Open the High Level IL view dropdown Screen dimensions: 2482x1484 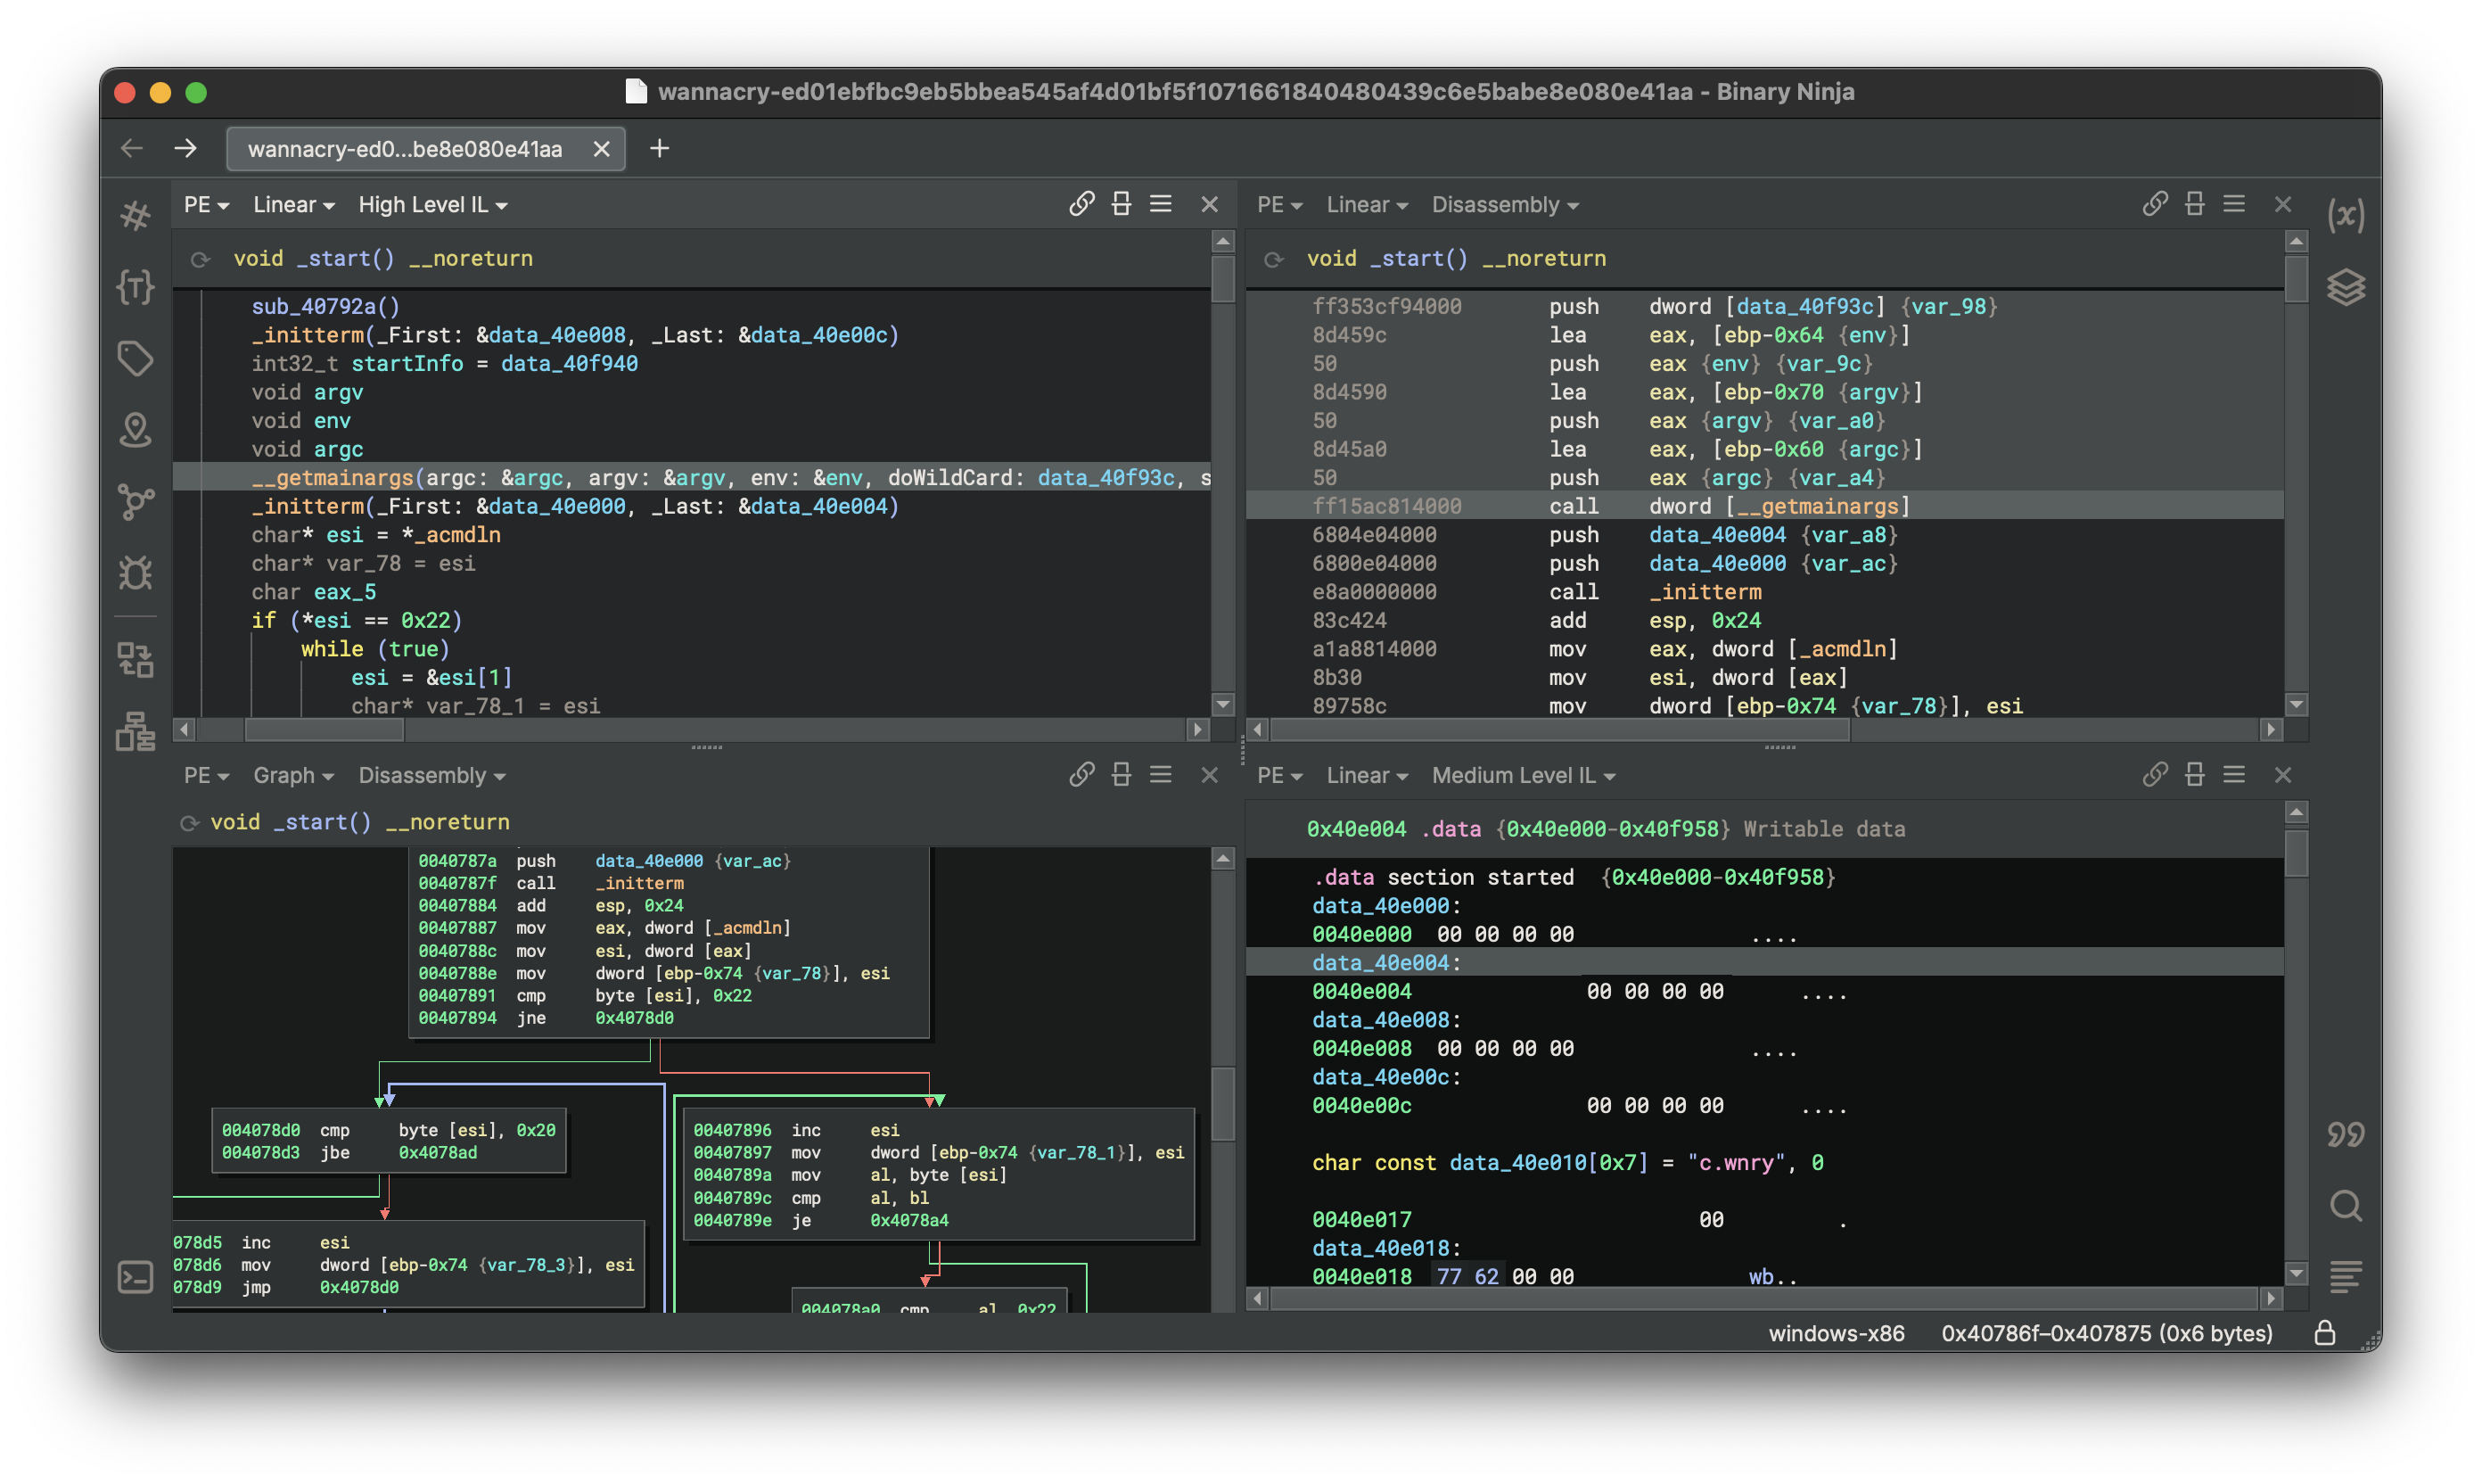[432, 205]
